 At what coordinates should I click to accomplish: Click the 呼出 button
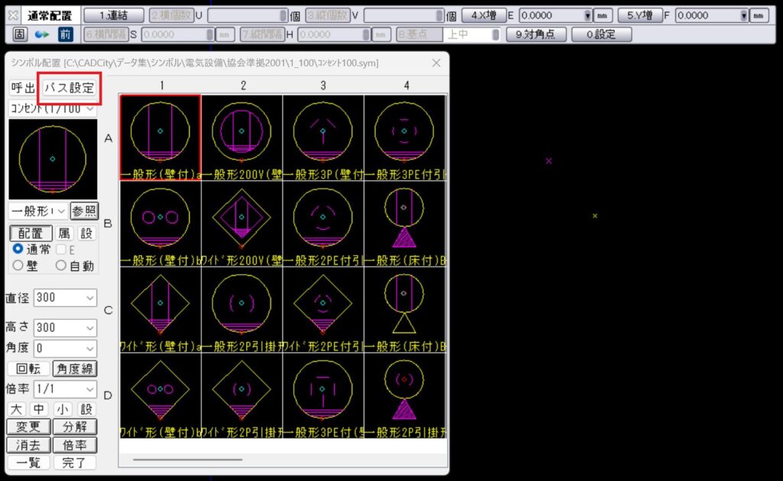pyautogui.click(x=24, y=88)
